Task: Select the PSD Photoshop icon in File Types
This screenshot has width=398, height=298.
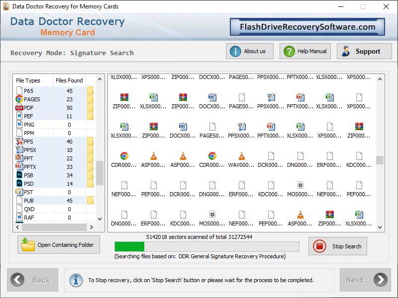Action: coord(19,183)
